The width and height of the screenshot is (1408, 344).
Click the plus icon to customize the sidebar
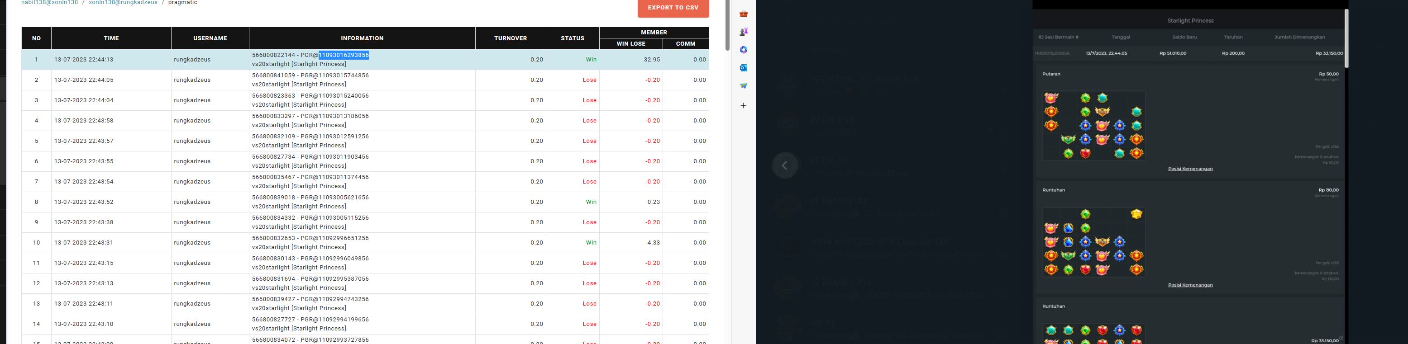click(x=743, y=105)
